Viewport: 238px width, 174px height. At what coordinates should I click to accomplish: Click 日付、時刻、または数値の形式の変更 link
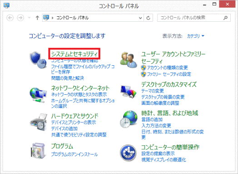click(x=173, y=134)
